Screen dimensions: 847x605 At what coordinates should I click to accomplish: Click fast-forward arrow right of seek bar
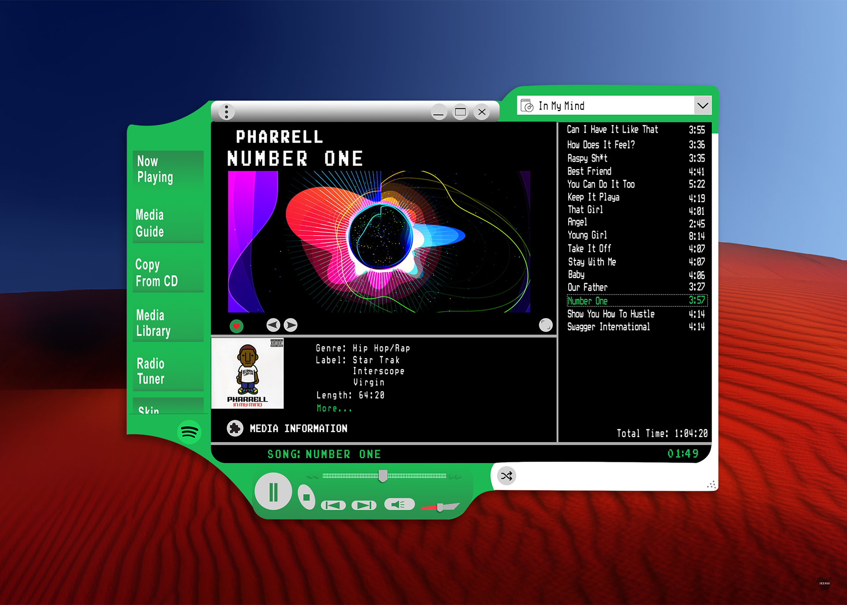(455, 477)
